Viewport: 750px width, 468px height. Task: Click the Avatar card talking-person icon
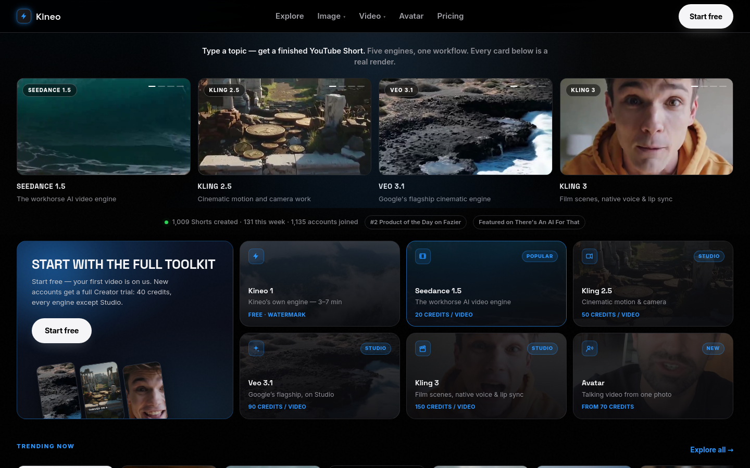pyautogui.click(x=589, y=348)
